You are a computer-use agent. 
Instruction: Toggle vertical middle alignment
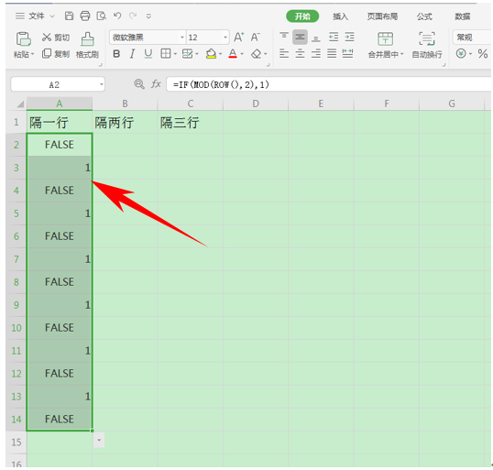click(x=300, y=37)
